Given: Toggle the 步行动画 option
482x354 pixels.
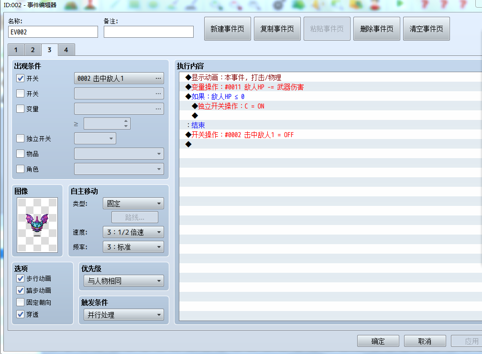Looking at the screenshot, I should [x=20, y=279].
